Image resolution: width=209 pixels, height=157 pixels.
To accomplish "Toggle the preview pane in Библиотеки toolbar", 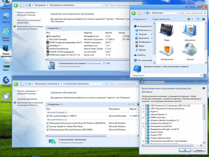I will tap(198, 19).
